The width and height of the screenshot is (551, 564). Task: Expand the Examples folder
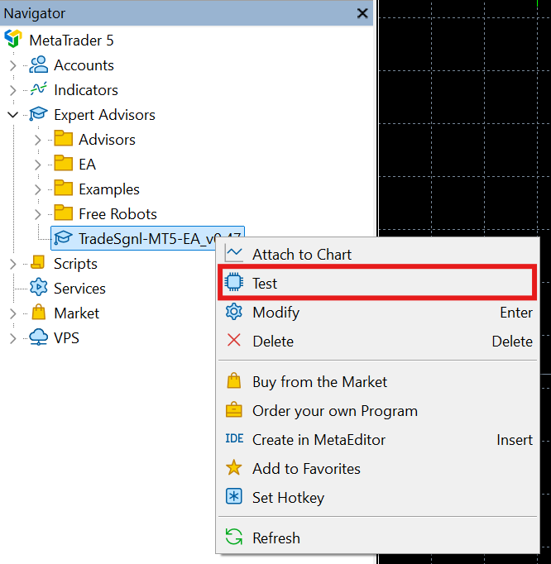[38, 189]
